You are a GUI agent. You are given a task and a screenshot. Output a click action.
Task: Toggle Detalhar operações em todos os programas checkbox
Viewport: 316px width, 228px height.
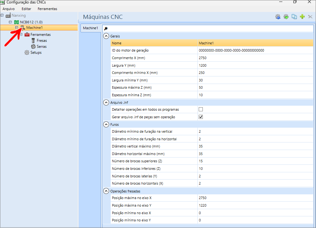coord(201,109)
